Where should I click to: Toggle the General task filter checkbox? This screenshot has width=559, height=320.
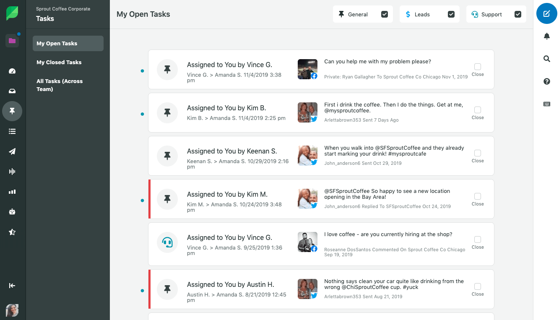385,14
